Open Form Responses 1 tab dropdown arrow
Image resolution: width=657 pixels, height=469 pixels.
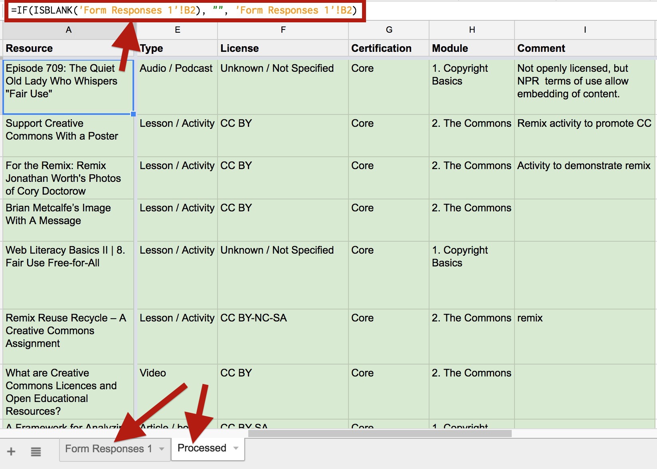(162, 449)
